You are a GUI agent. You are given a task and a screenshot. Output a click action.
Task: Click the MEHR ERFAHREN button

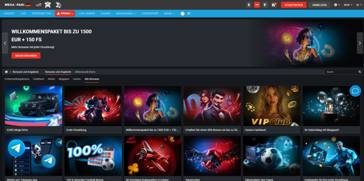(x=26, y=56)
